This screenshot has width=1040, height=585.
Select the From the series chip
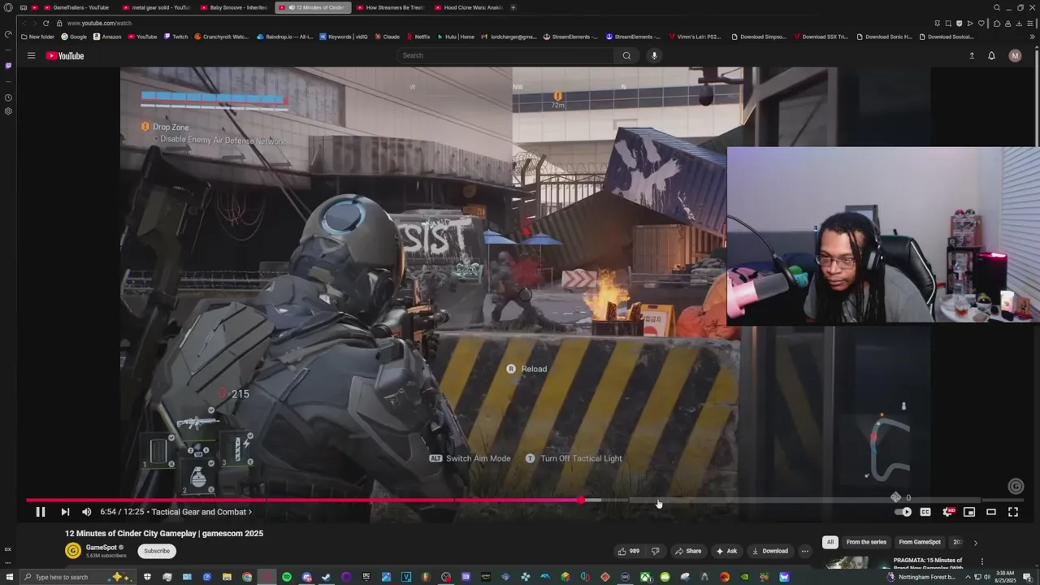tap(866, 542)
